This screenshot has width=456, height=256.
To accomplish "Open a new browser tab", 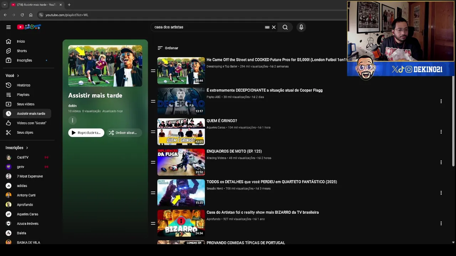I will [69, 5].
